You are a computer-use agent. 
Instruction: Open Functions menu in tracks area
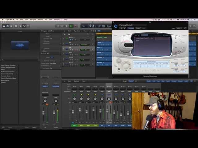click(x=78, y=31)
